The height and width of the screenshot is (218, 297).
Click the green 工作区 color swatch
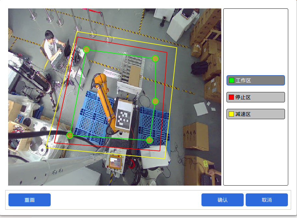coord(231,80)
